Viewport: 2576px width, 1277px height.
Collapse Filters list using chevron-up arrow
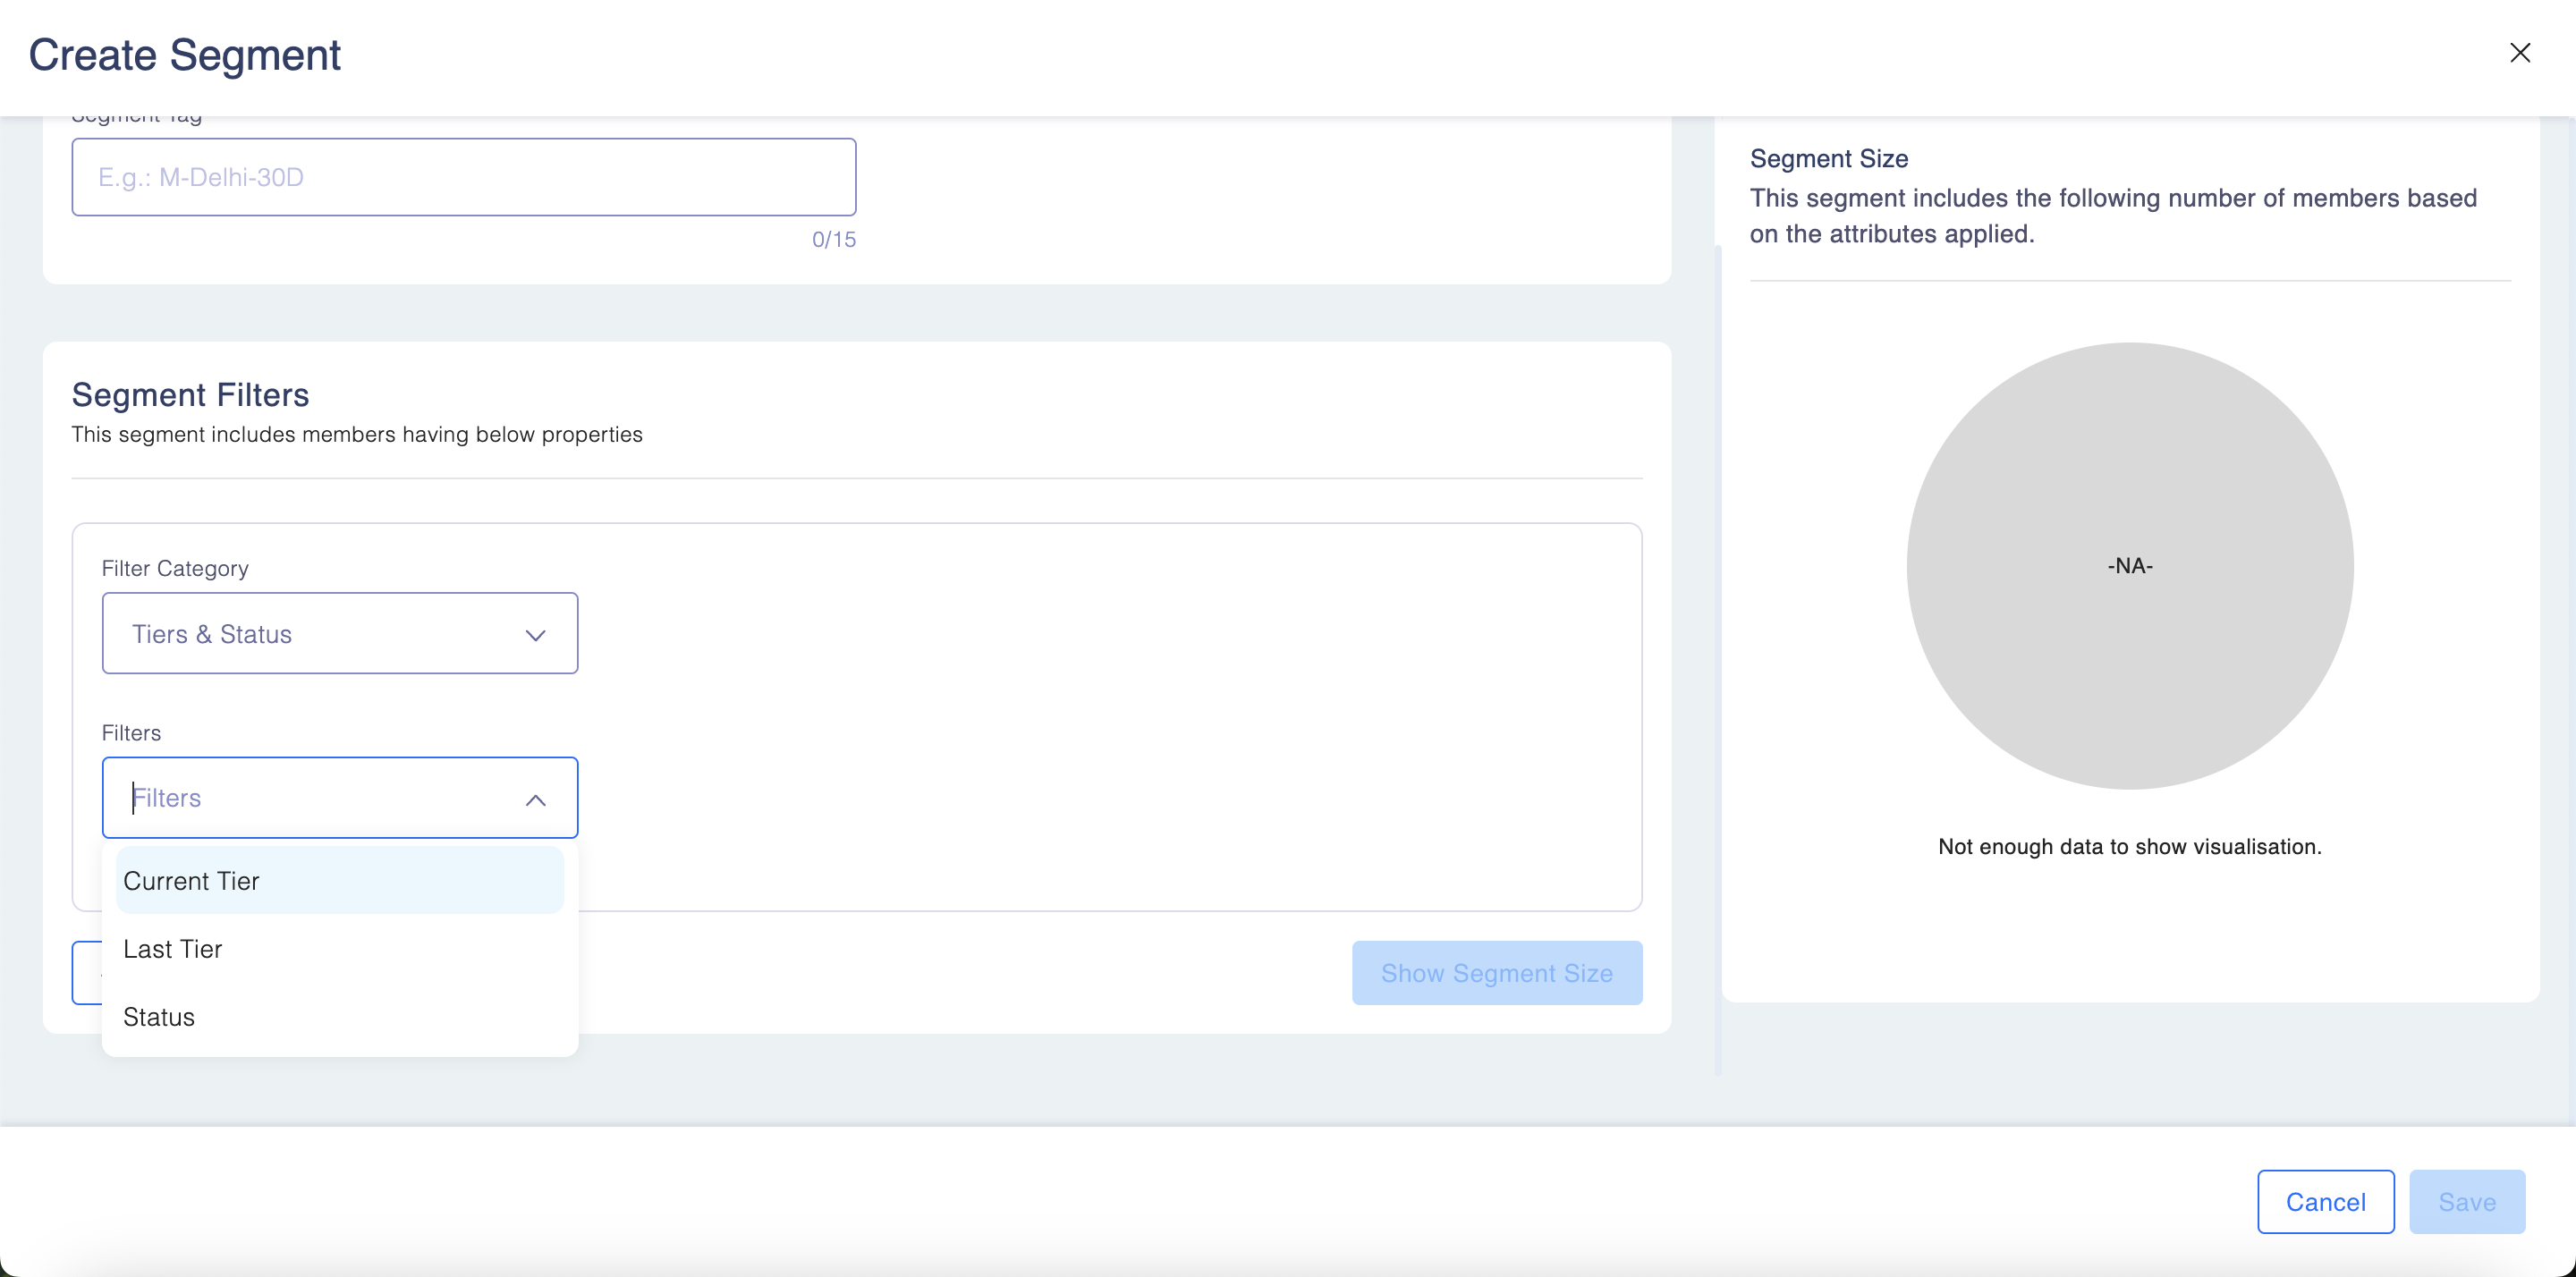tap(536, 800)
